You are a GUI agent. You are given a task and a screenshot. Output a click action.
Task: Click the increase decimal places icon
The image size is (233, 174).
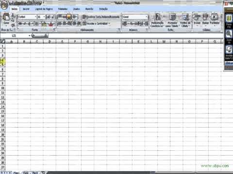[141, 24]
